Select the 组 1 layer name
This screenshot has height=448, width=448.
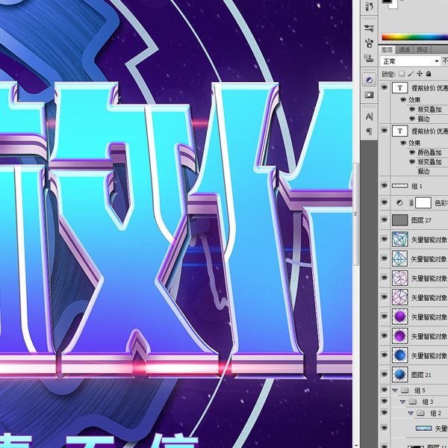click(417, 186)
